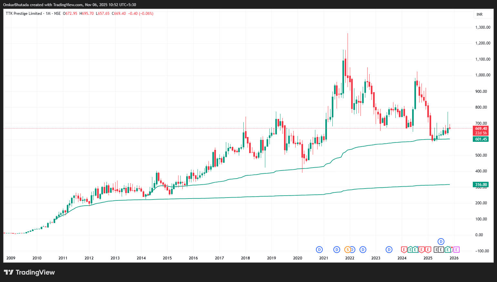Select the 2020 label on the time axis

pyautogui.click(x=298, y=258)
